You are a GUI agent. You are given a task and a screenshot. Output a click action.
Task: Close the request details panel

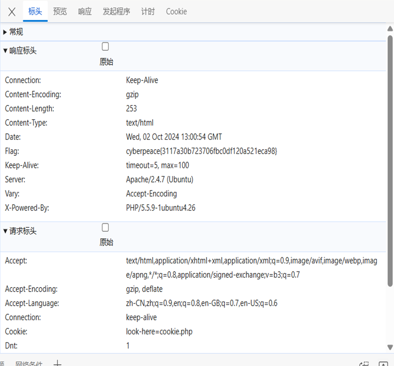[12, 12]
